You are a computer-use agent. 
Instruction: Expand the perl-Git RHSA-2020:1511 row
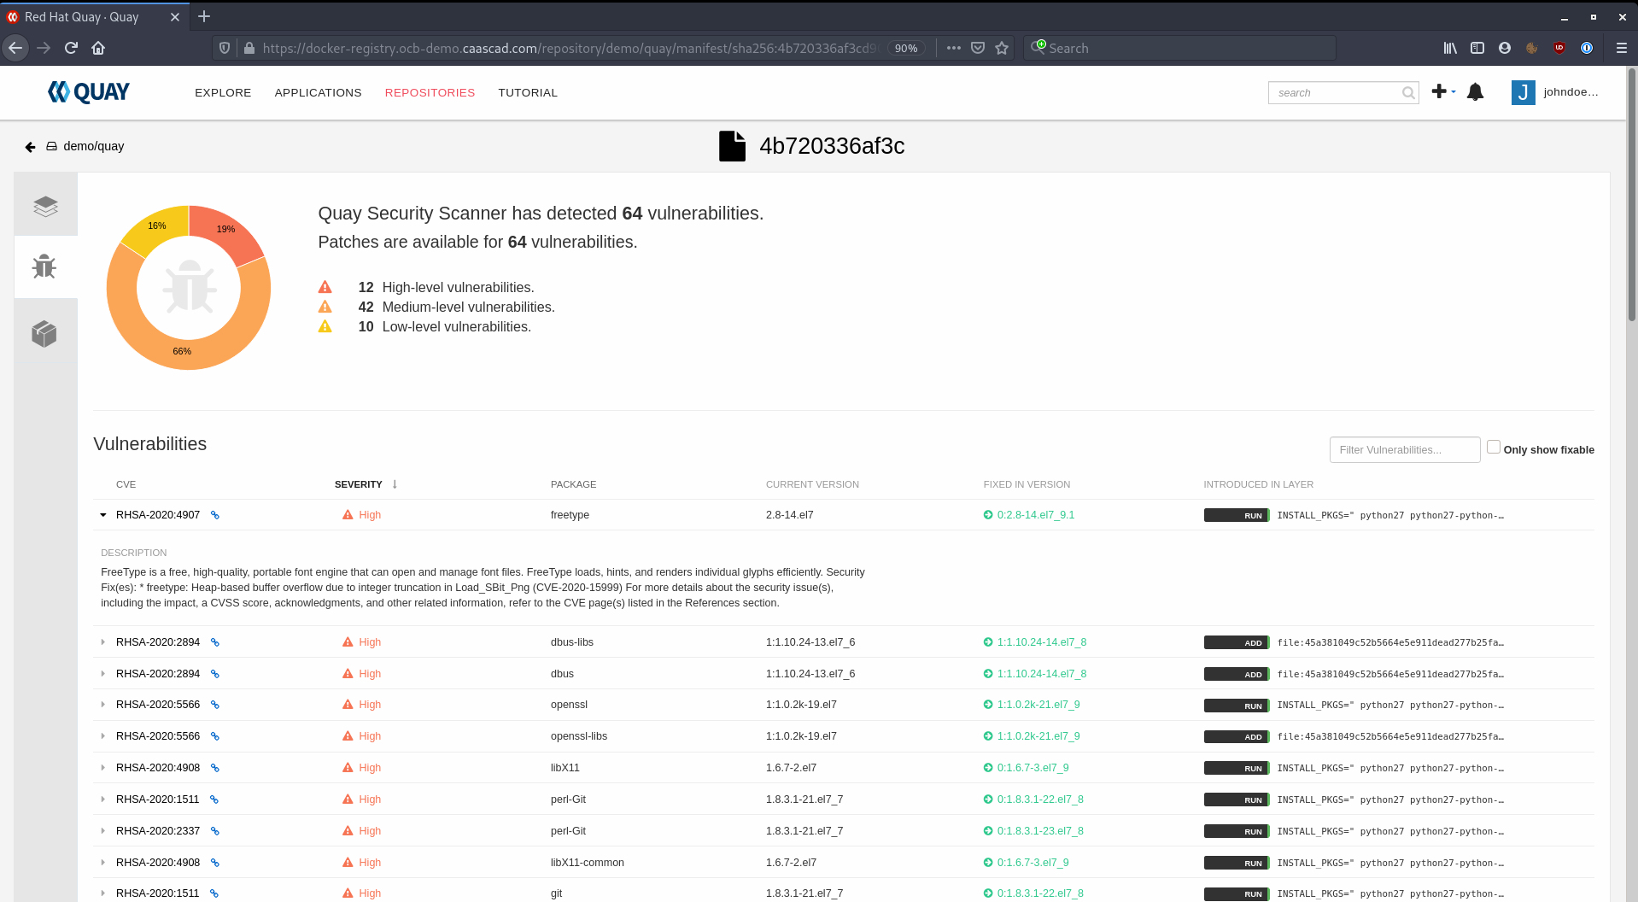(103, 799)
